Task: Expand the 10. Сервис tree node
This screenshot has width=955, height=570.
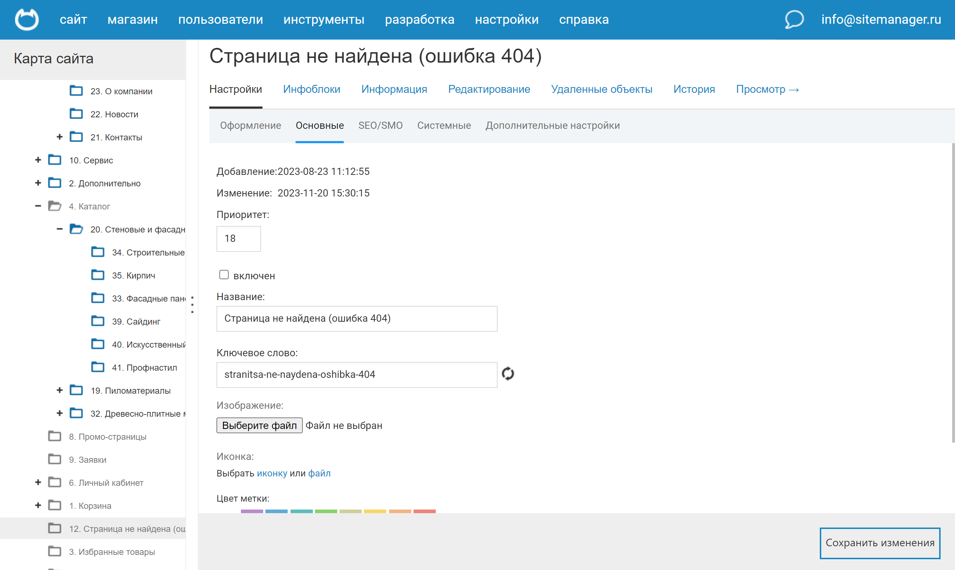Action: (x=38, y=160)
